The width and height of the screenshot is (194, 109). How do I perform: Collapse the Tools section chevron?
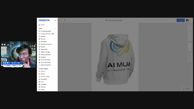[55, 29]
